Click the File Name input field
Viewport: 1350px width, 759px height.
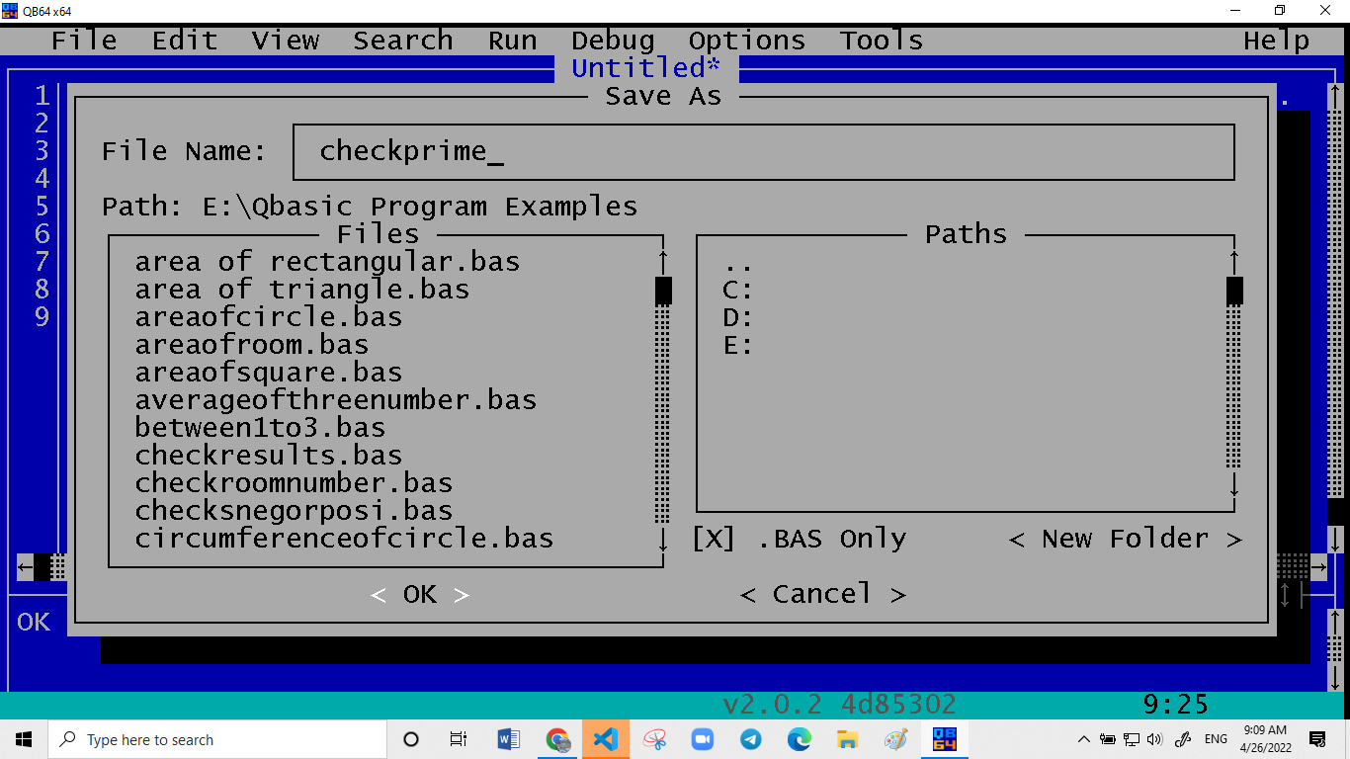tap(763, 151)
